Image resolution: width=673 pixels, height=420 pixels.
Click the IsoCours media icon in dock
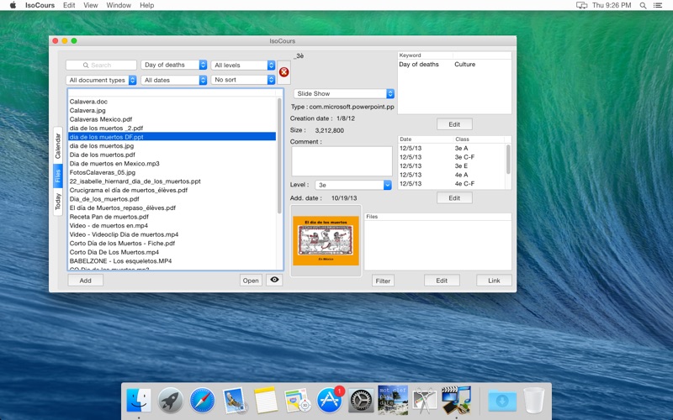tap(456, 400)
